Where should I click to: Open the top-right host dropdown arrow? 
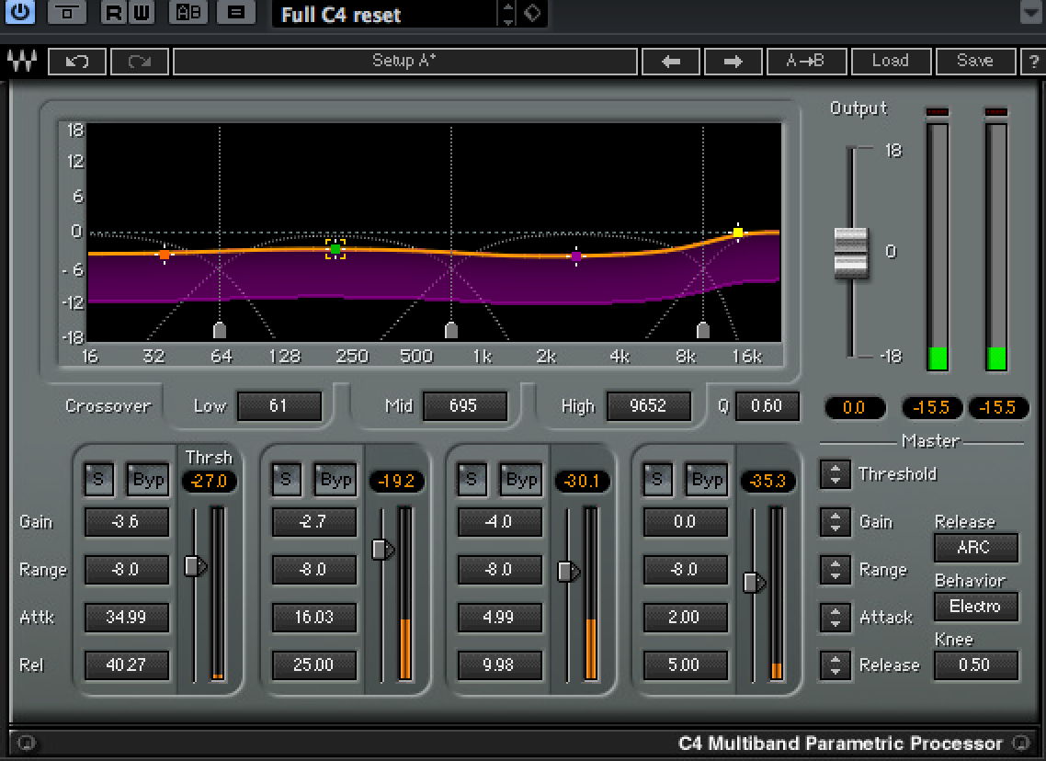point(1031,13)
